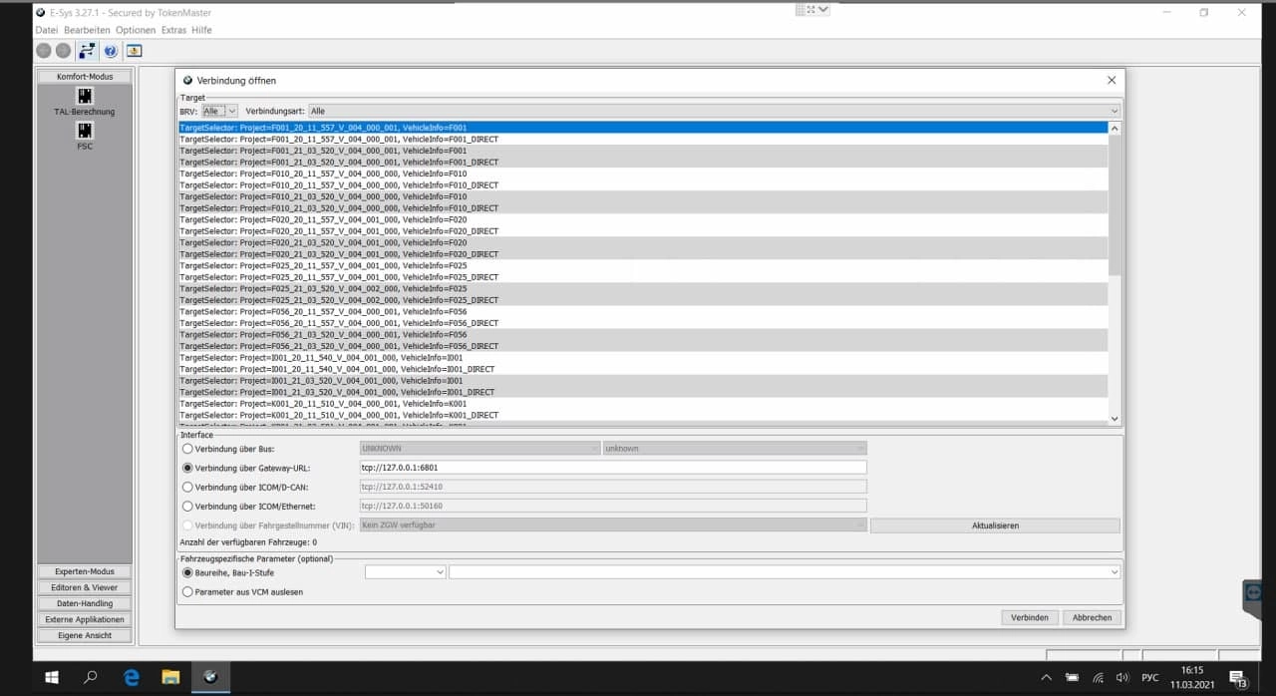Select row F001_20_11_557 with VehicleInfo=F001_DIRECT
1276x696 pixels.
(643, 139)
